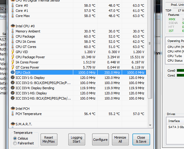
Task: Click Minimize All button
Action: (120, 139)
